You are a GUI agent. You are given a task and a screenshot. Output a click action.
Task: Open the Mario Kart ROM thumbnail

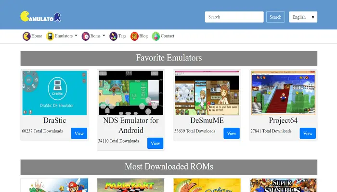pyautogui.click(x=130, y=185)
